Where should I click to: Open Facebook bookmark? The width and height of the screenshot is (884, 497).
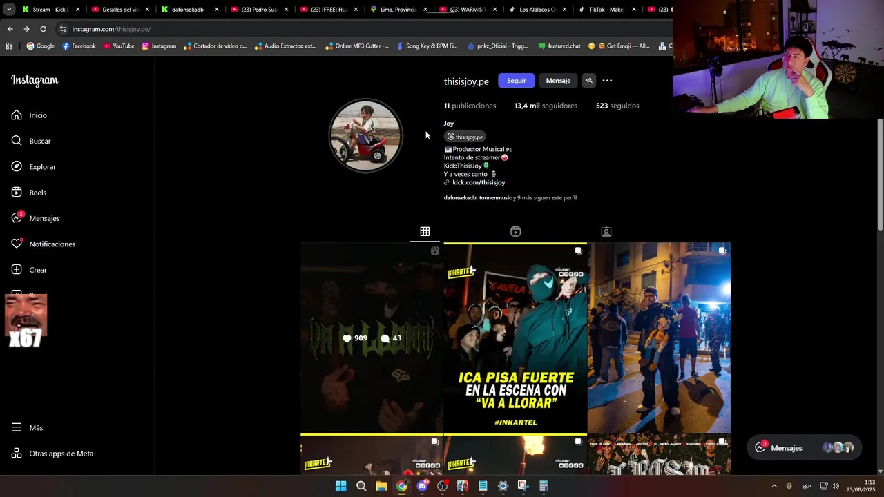tap(79, 46)
